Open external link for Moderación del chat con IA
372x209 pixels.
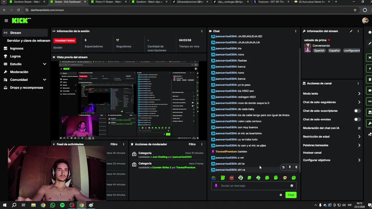pyautogui.click(x=359, y=128)
